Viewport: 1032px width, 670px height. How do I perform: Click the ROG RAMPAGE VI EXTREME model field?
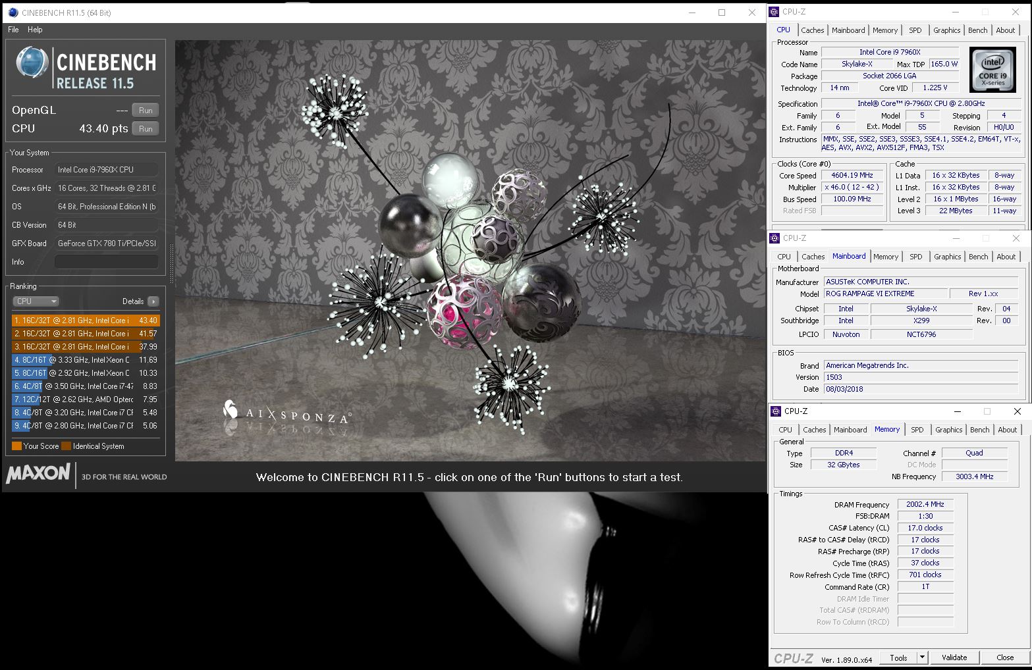[x=885, y=294]
